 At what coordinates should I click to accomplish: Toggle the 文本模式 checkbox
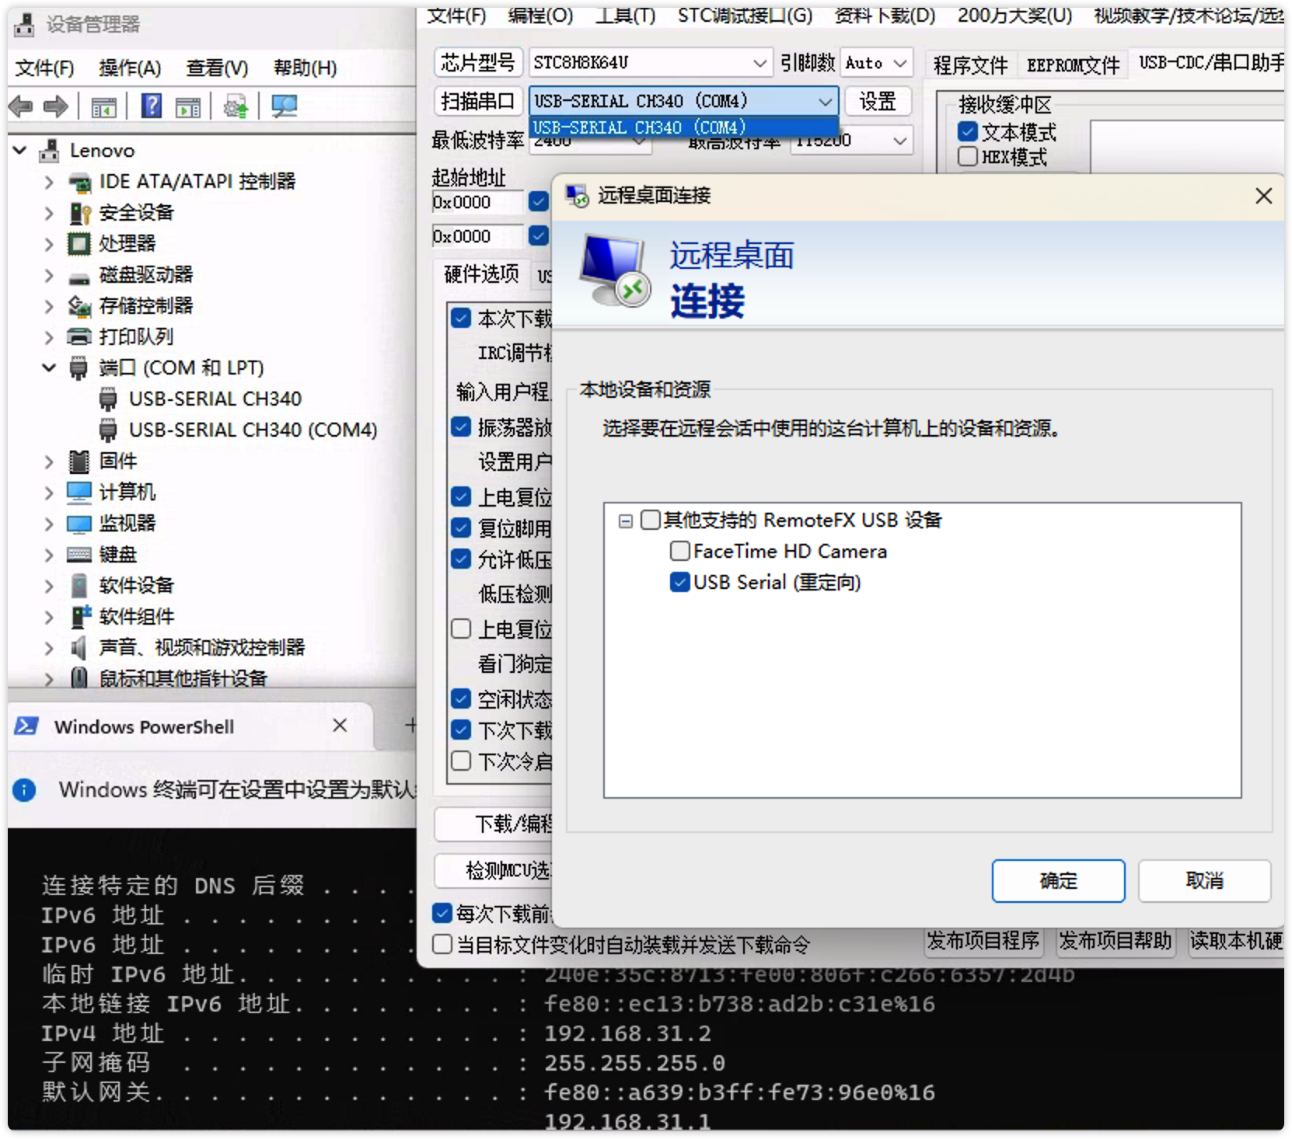click(968, 131)
